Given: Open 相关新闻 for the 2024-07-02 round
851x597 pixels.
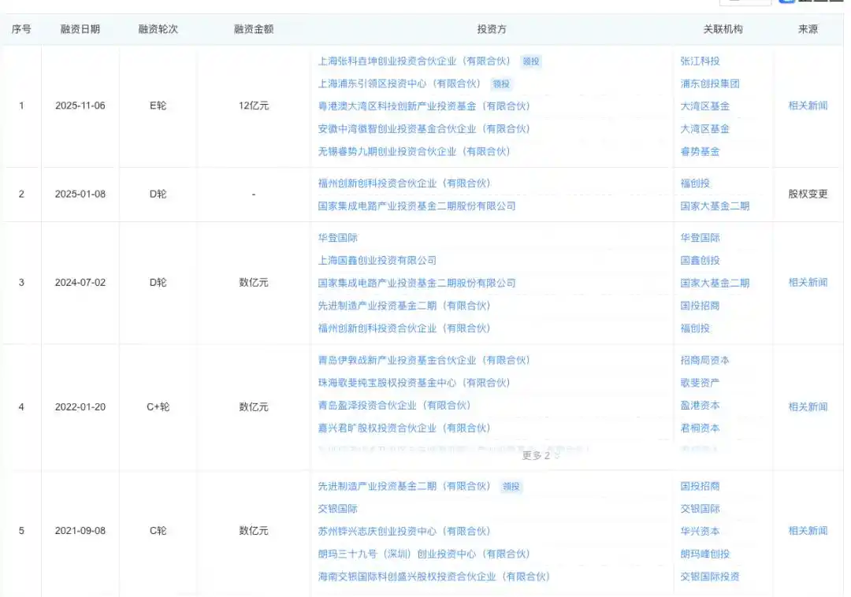Looking at the screenshot, I should click(x=808, y=283).
